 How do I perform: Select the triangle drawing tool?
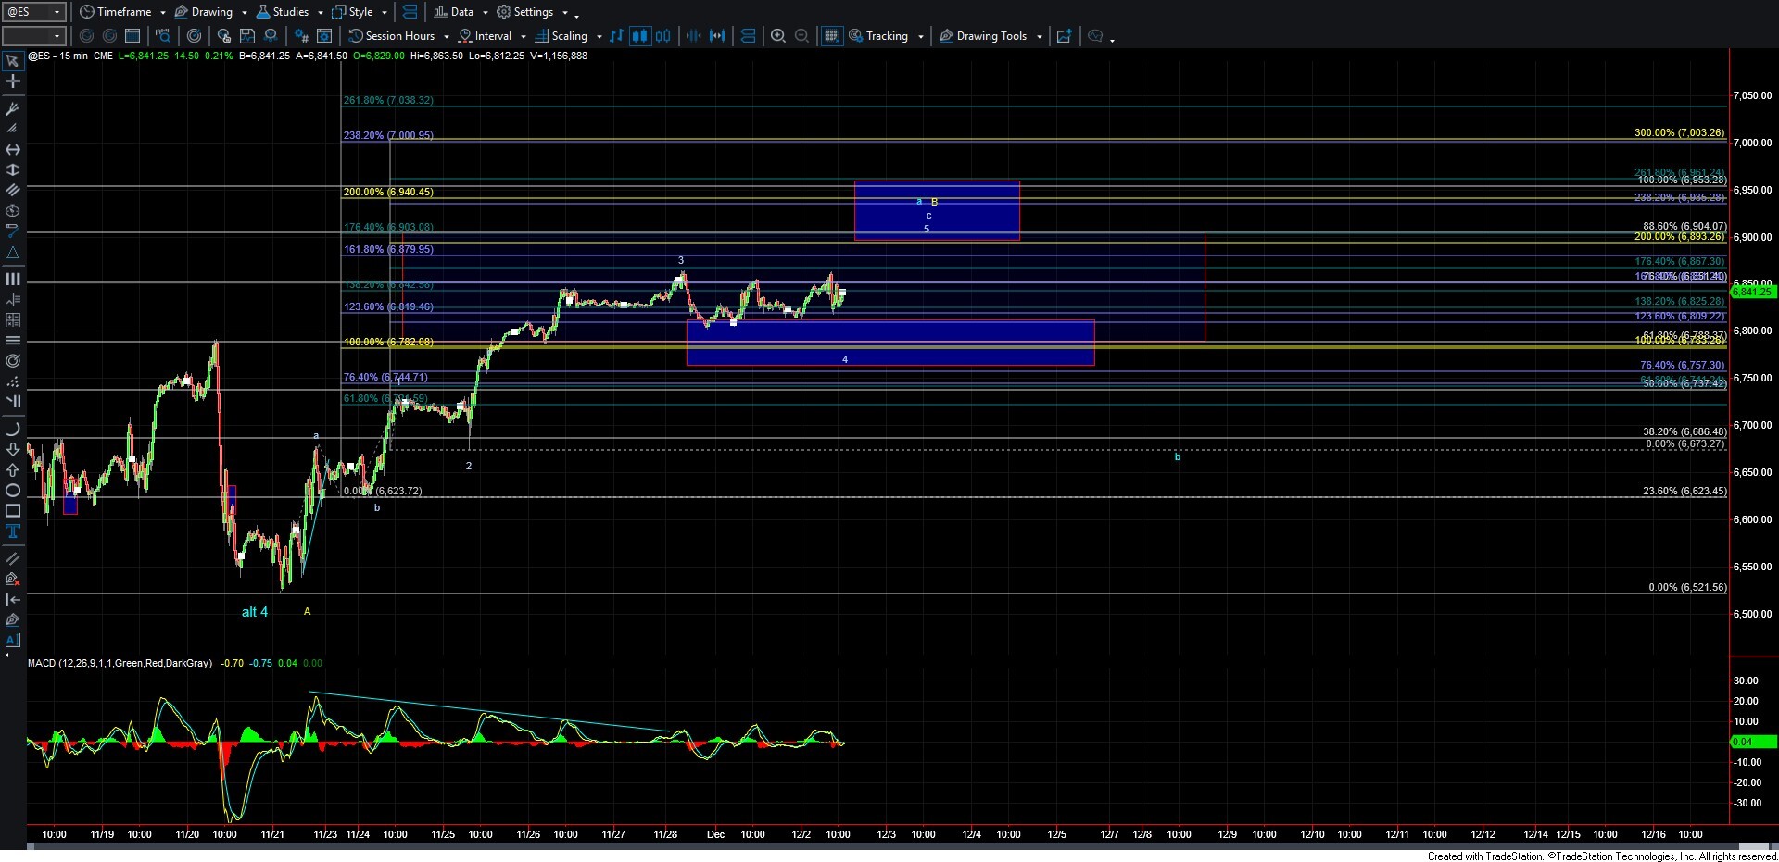coord(13,253)
